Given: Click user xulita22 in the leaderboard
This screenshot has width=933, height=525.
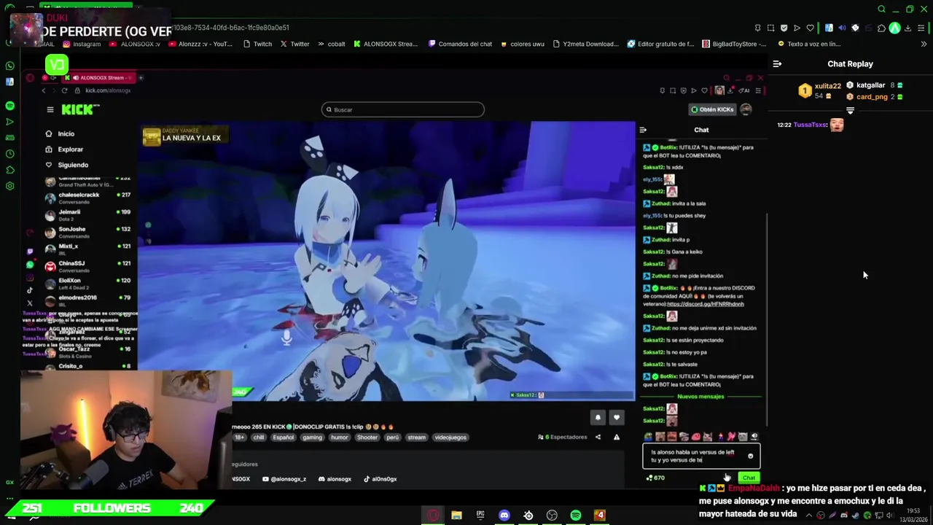Looking at the screenshot, I should tap(827, 86).
